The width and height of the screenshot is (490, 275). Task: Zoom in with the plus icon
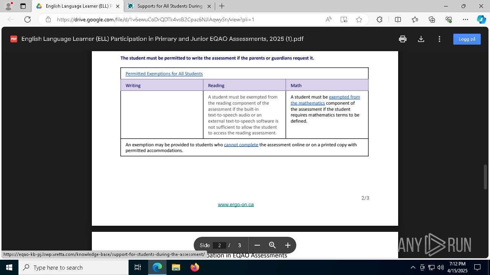pyautogui.click(x=288, y=245)
